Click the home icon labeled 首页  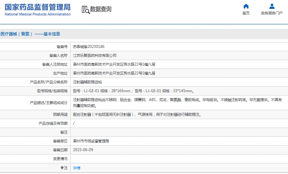point(246,6)
